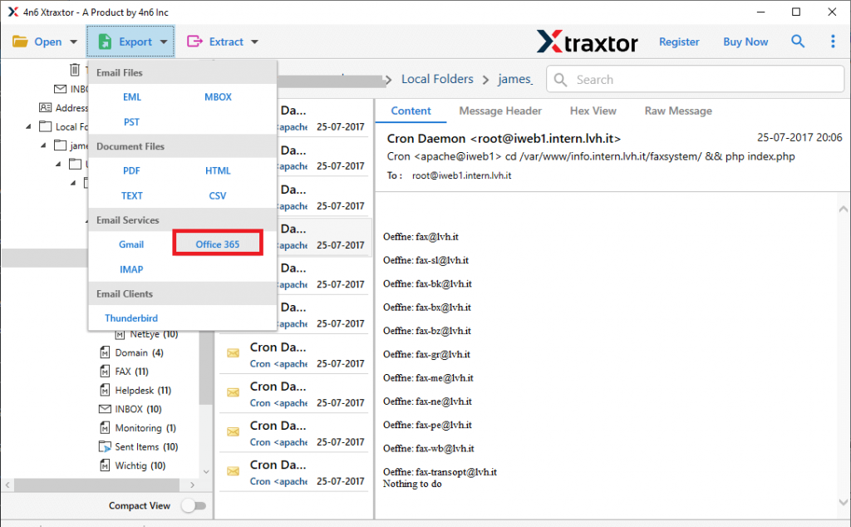Select CSV export option
The height and width of the screenshot is (527, 851).
218,195
